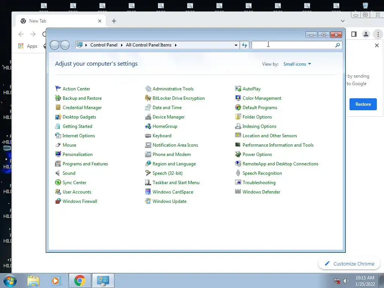The image size is (384, 288).
Task: Open Chrome's tab search chevron
Action: point(343,21)
